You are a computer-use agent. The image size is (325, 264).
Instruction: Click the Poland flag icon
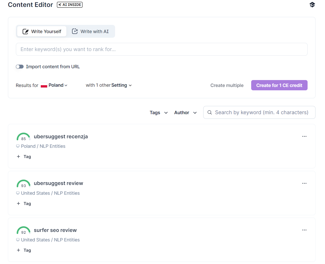[44, 85]
